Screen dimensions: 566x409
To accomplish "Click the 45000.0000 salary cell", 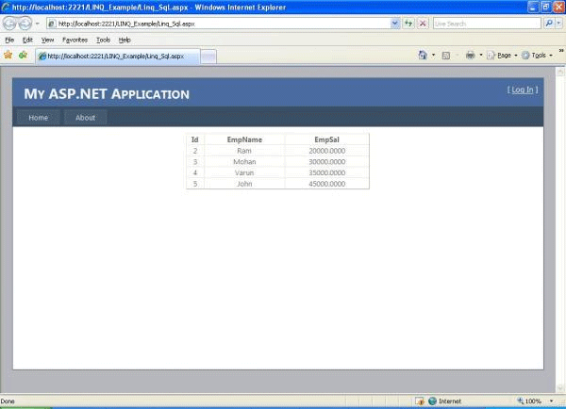I will coord(327,184).
